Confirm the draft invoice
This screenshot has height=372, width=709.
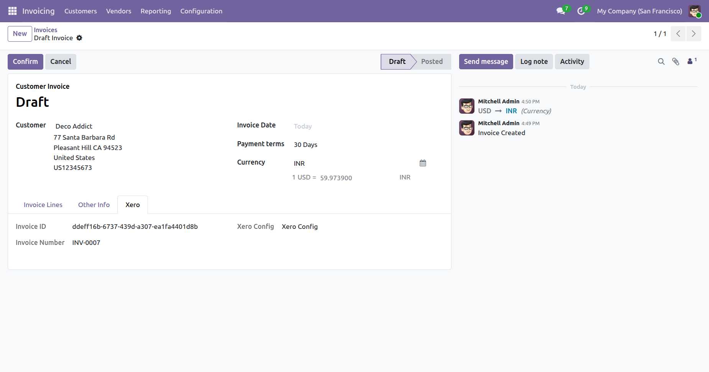coord(25,62)
